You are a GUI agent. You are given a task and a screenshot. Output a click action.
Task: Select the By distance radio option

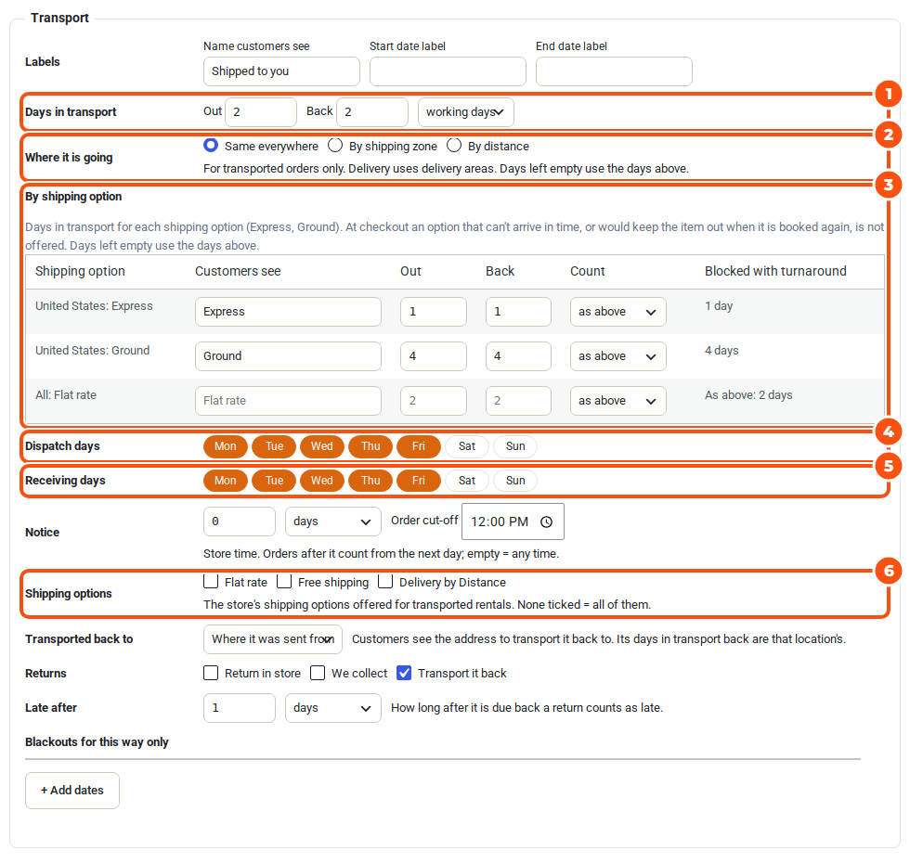[x=454, y=145]
